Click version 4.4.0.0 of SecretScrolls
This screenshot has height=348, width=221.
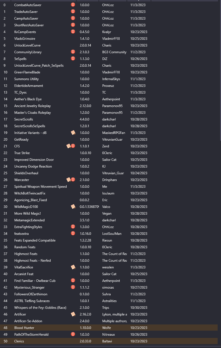tap(85, 119)
